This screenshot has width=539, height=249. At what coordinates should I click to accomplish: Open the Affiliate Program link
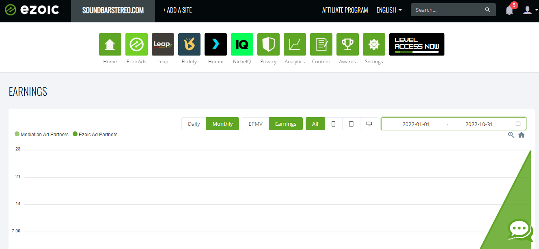(x=345, y=10)
